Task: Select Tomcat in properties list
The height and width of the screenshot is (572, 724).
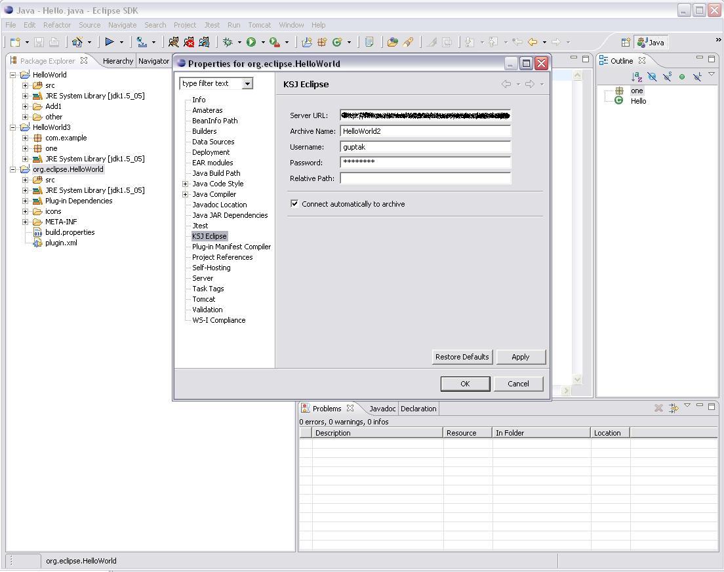Action: [x=203, y=299]
